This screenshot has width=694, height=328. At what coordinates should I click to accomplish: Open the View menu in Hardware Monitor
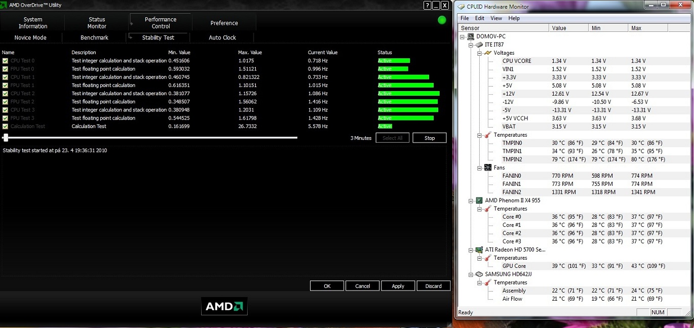tap(496, 18)
